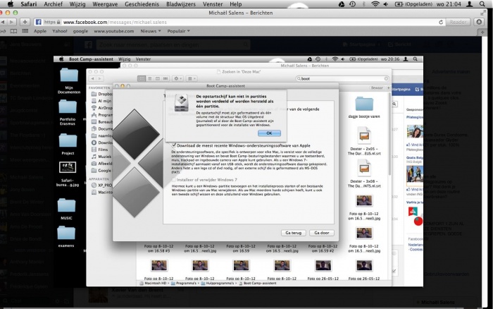This screenshot has width=493, height=309.
Task: Select the Safari-burea...g.jpg desktop file
Action: click(x=68, y=174)
